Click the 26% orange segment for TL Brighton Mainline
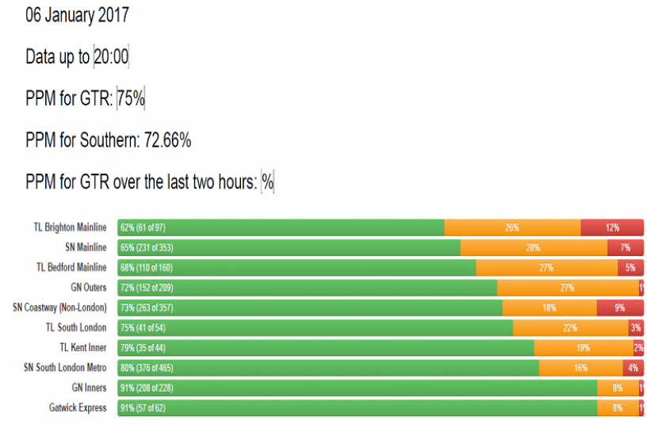 point(512,227)
